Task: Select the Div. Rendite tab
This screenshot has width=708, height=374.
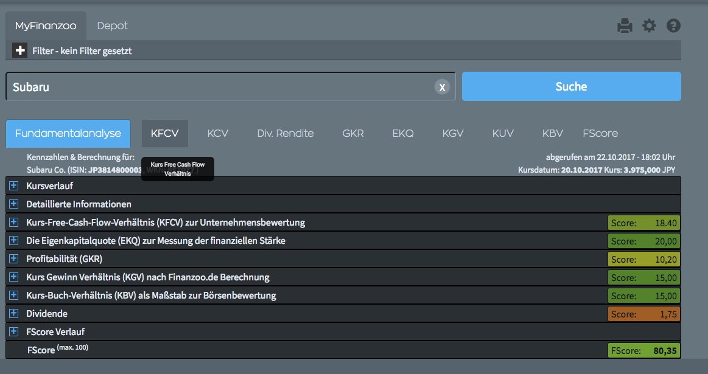Action: point(285,133)
